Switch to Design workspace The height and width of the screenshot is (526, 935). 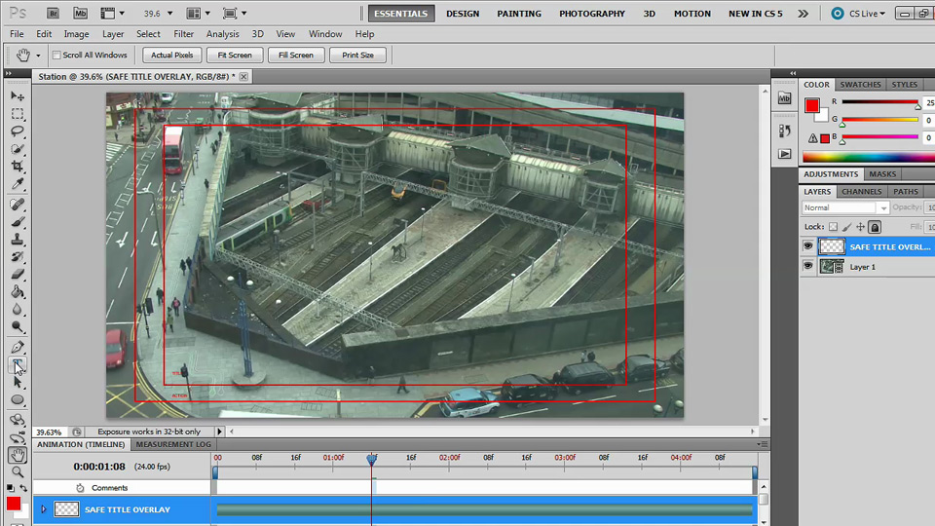click(462, 13)
